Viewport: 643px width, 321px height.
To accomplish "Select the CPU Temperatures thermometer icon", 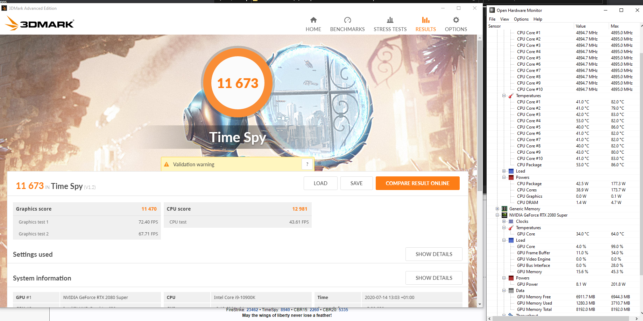I will 511,96.
